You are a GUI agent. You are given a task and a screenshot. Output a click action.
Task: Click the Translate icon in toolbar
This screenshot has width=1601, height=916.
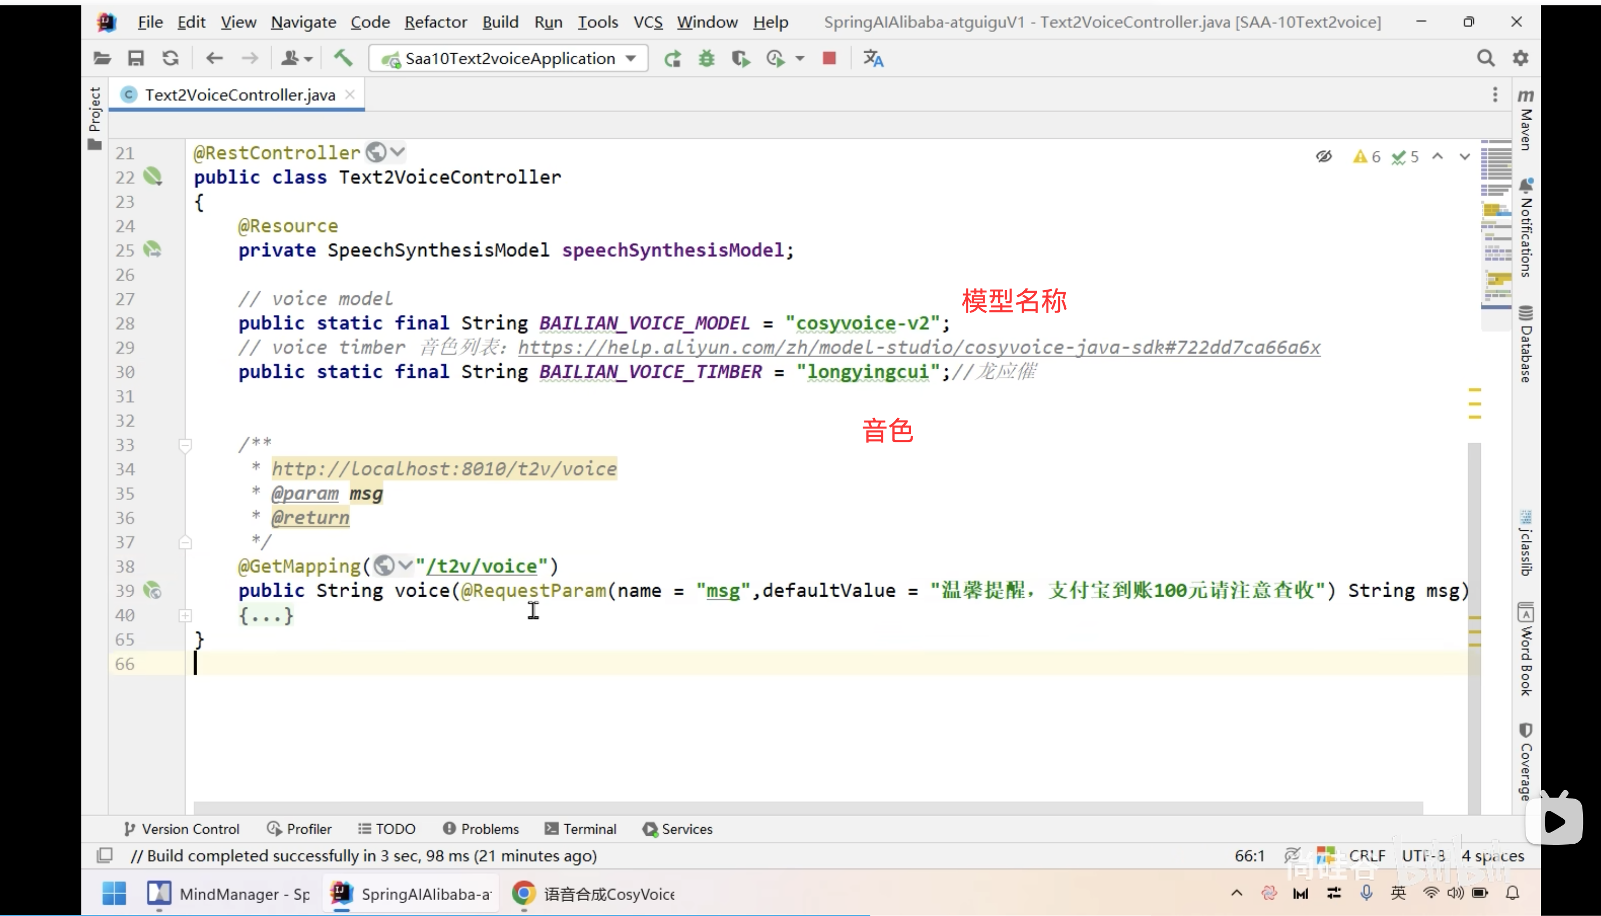[x=873, y=58]
